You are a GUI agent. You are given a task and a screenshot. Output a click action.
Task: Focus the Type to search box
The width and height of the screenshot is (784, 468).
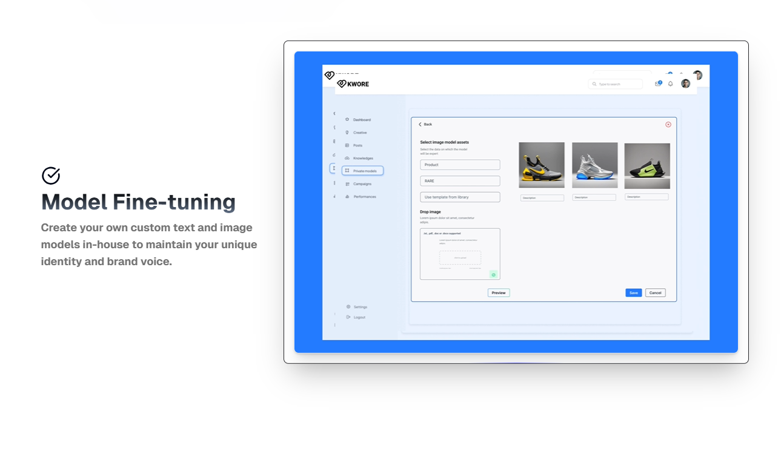pyautogui.click(x=615, y=84)
